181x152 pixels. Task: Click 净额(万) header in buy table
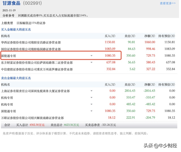click(150, 36)
